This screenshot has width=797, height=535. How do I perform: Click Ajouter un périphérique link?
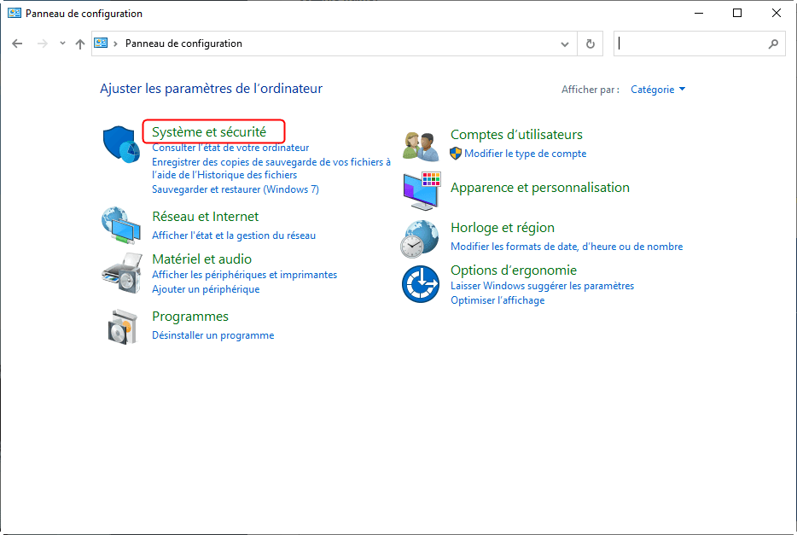click(206, 289)
